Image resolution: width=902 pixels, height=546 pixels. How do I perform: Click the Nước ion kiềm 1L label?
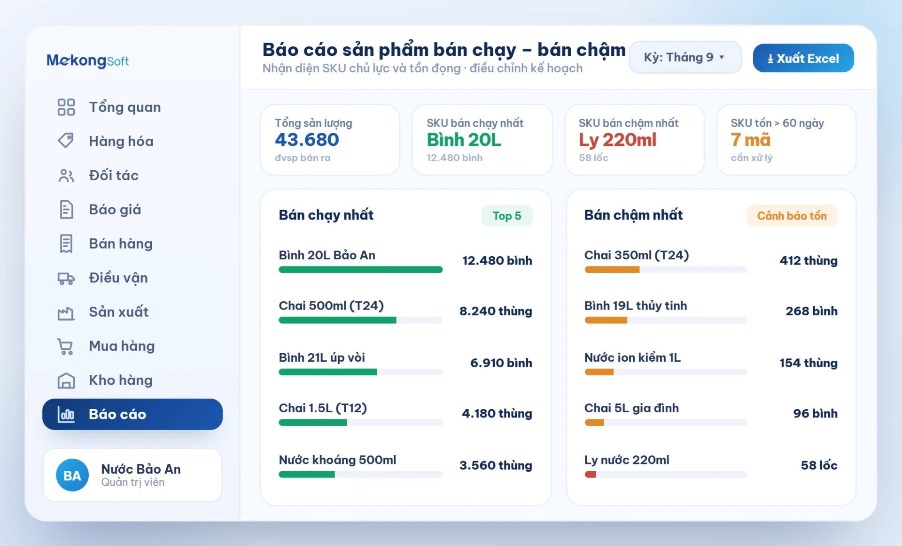tap(632, 357)
